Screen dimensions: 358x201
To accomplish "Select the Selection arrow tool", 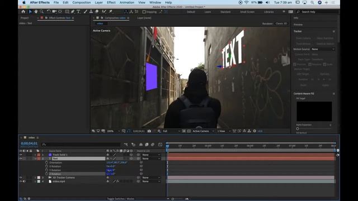I will [x=30, y=11].
